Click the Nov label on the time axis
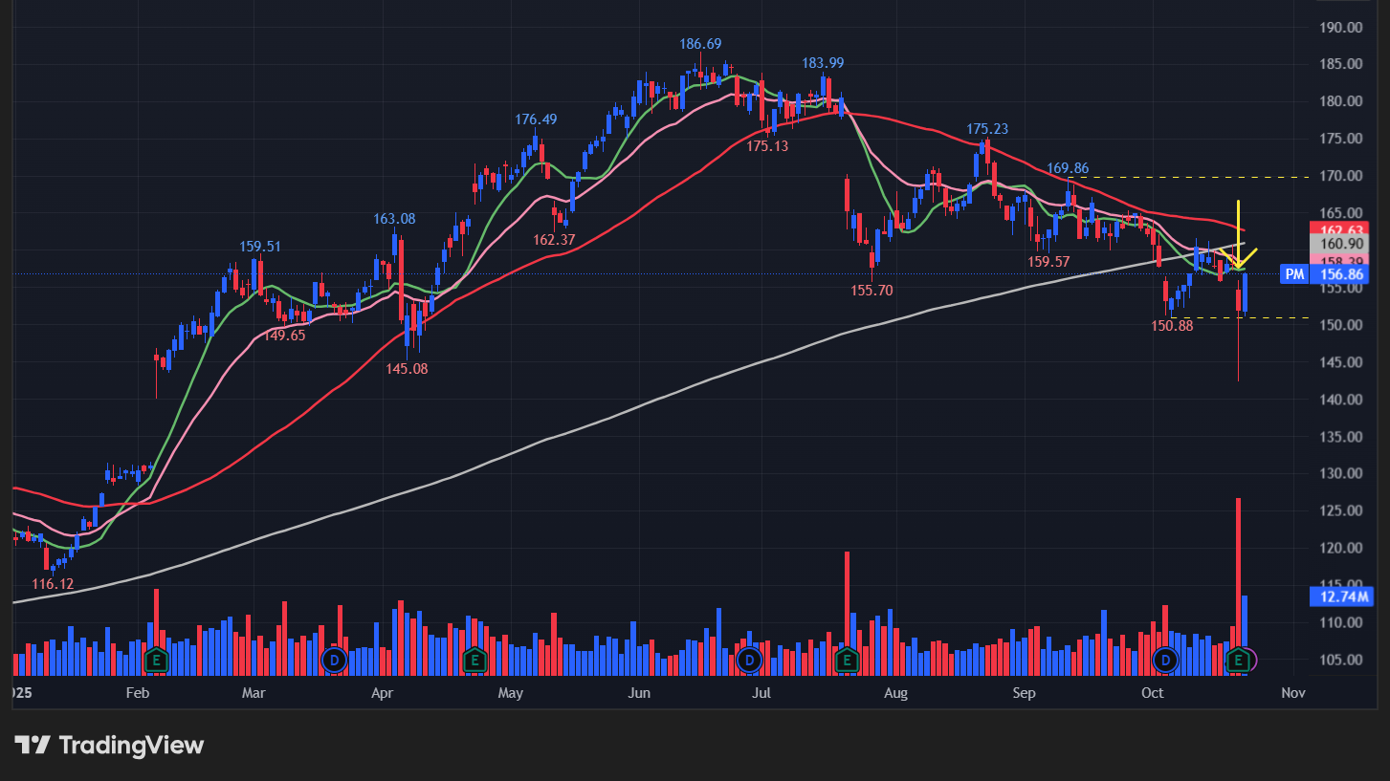The image size is (1390, 781). click(x=1292, y=692)
